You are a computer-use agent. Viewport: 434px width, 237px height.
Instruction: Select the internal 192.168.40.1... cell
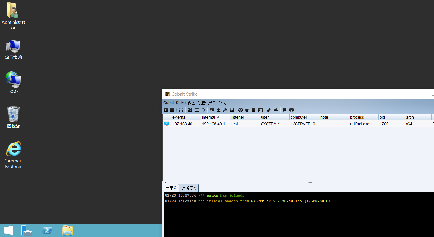(215, 124)
